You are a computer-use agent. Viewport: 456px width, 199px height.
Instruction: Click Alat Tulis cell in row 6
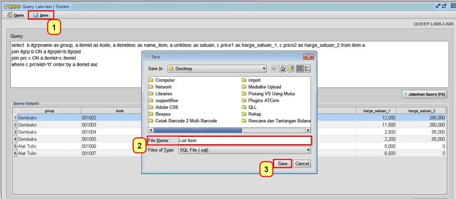click(x=49, y=153)
